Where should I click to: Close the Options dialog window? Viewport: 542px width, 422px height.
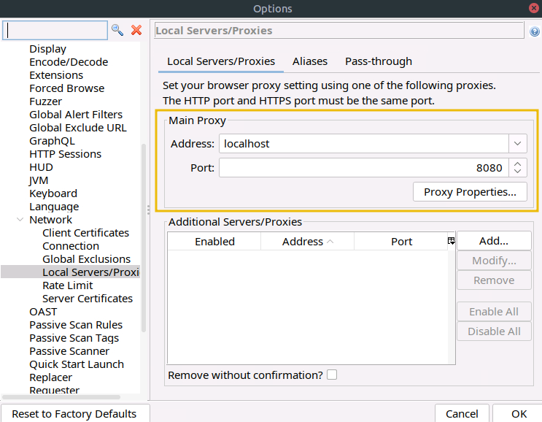pyautogui.click(x=534, y=8)
